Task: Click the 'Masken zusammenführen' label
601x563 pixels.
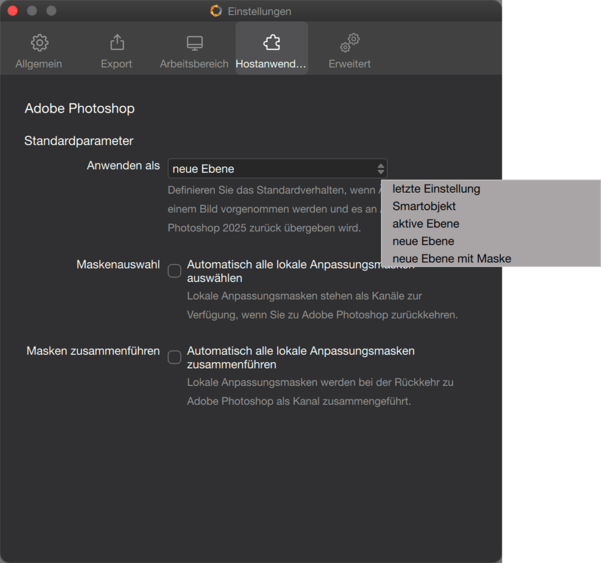Action: [93, 351]
